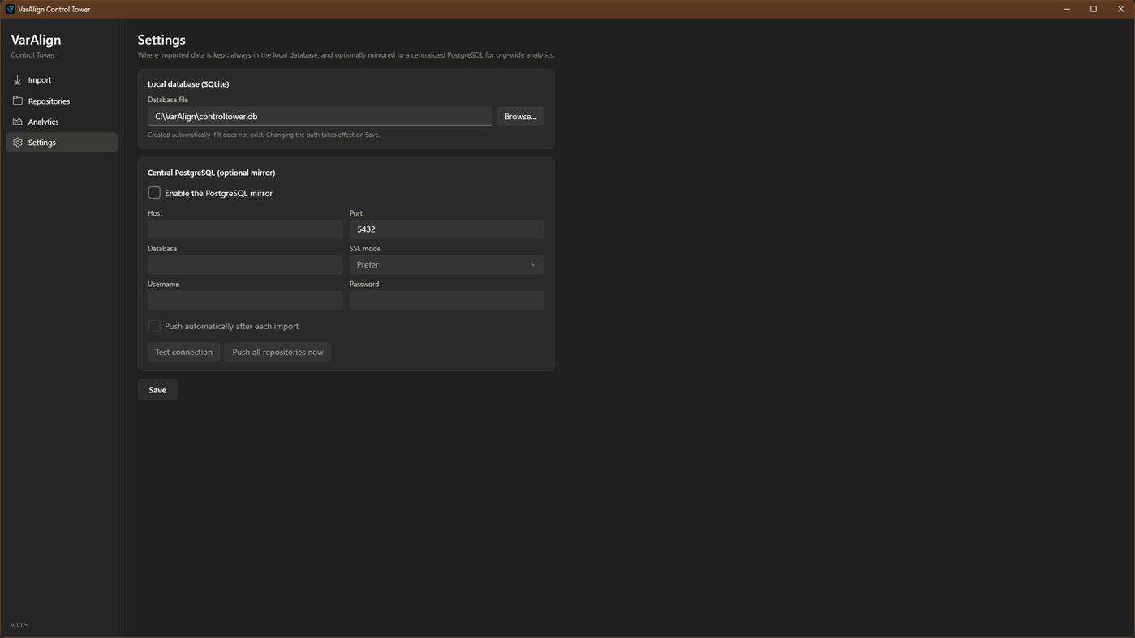Maximize the VarAlign Control Tower window
The width and height of the screenshot is (1135, 638).
coord(1094,9)
